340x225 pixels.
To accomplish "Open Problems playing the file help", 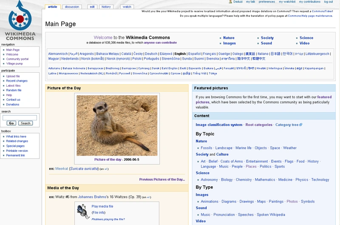I will tap(108, 219).
